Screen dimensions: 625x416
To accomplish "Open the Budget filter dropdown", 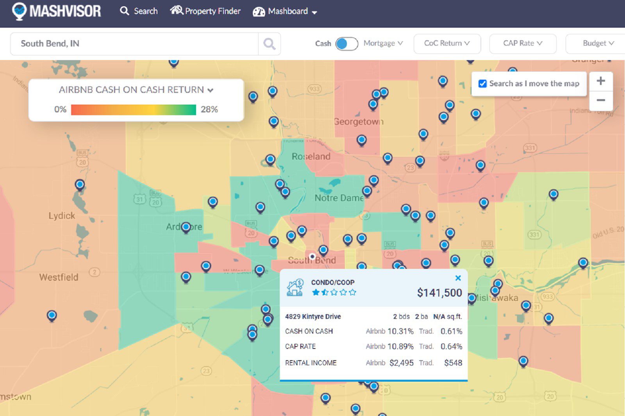I will point(598,43).
